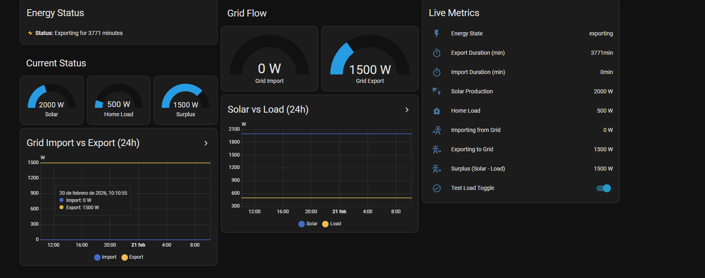Toggle the Solar series legend
This screenshot has height=278, width=705.
(x=308, y=224)
